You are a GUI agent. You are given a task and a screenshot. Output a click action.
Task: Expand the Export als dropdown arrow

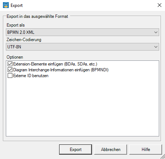click(x=156, y=32)
